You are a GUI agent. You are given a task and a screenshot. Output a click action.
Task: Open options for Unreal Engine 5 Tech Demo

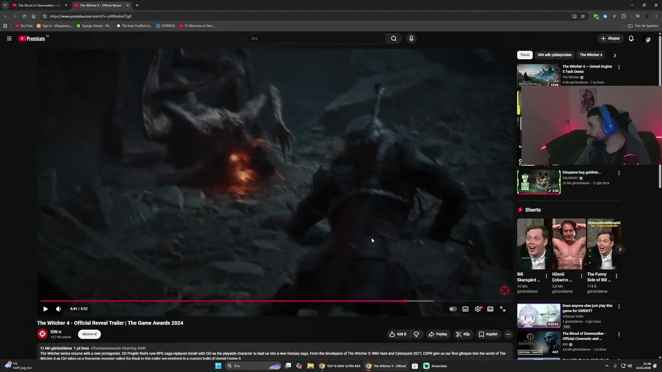(x=619, y=67)
